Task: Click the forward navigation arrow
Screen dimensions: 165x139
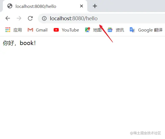Action: coord(19,18)
